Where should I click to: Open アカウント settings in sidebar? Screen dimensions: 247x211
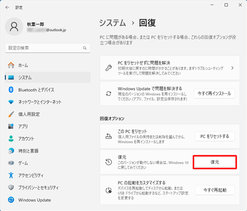[x=48, y=139]
